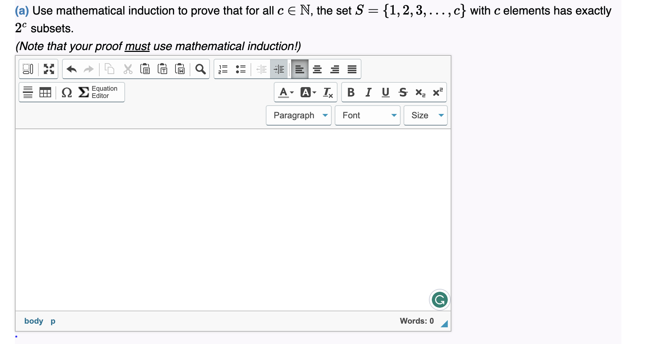Expand the Size dropdown
649x344 pixels.
[425, 115]
